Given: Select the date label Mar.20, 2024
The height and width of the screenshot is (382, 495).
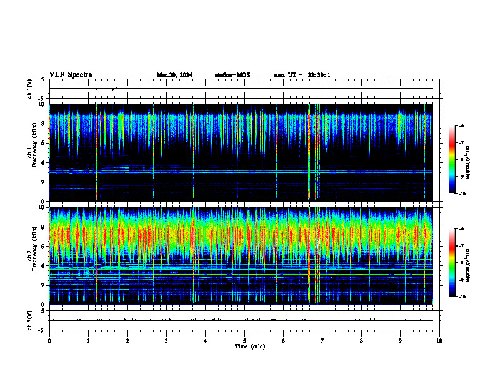Looking at the screenshot, I should tap(174, 75).
